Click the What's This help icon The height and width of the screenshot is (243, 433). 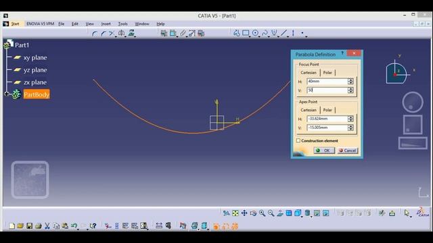(x=93, y=226)
